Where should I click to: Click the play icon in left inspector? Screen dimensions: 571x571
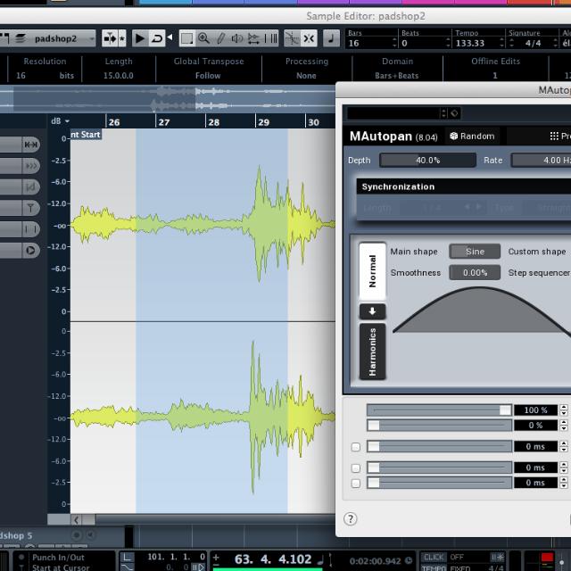[31, 250]
